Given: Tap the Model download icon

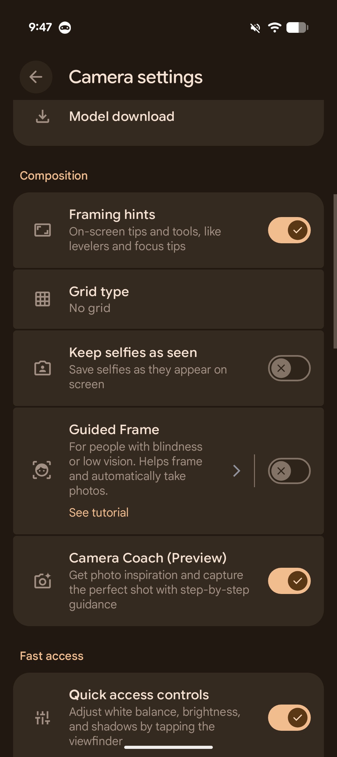Looking at the screenshot, I should pos(42,116).
